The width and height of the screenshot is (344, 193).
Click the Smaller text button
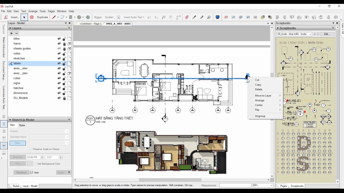click(x=109, y=17)
